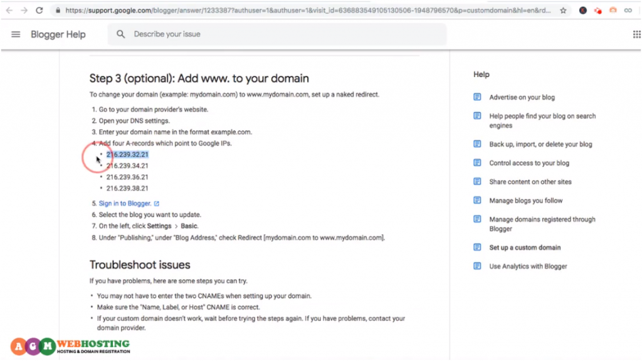Click the step about checking Redirect under Publishing
Screen dimensions: 642x361
point(241,238)
